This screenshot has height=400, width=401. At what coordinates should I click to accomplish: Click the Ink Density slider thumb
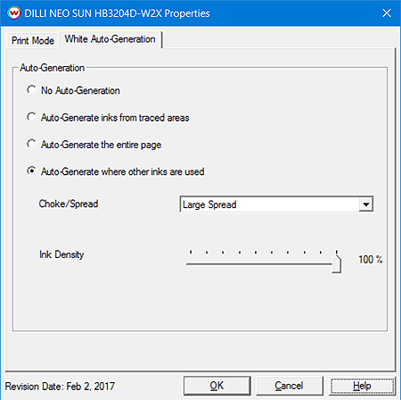coord(337,262)
